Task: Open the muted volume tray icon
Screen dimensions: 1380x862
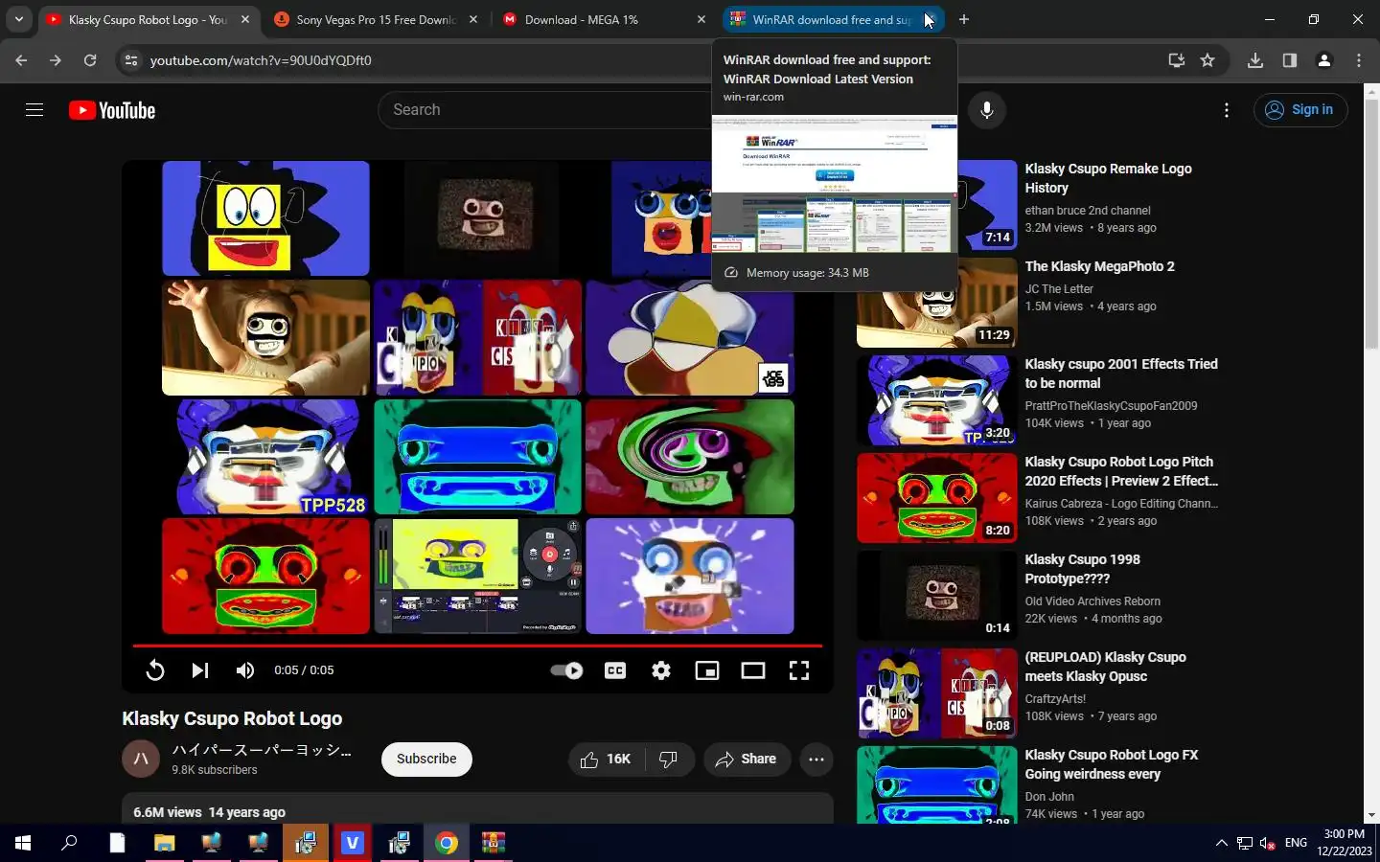Action: [x=1268, y=843]
